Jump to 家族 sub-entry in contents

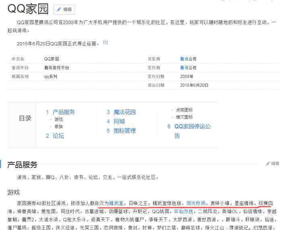[x=59, y=127]
